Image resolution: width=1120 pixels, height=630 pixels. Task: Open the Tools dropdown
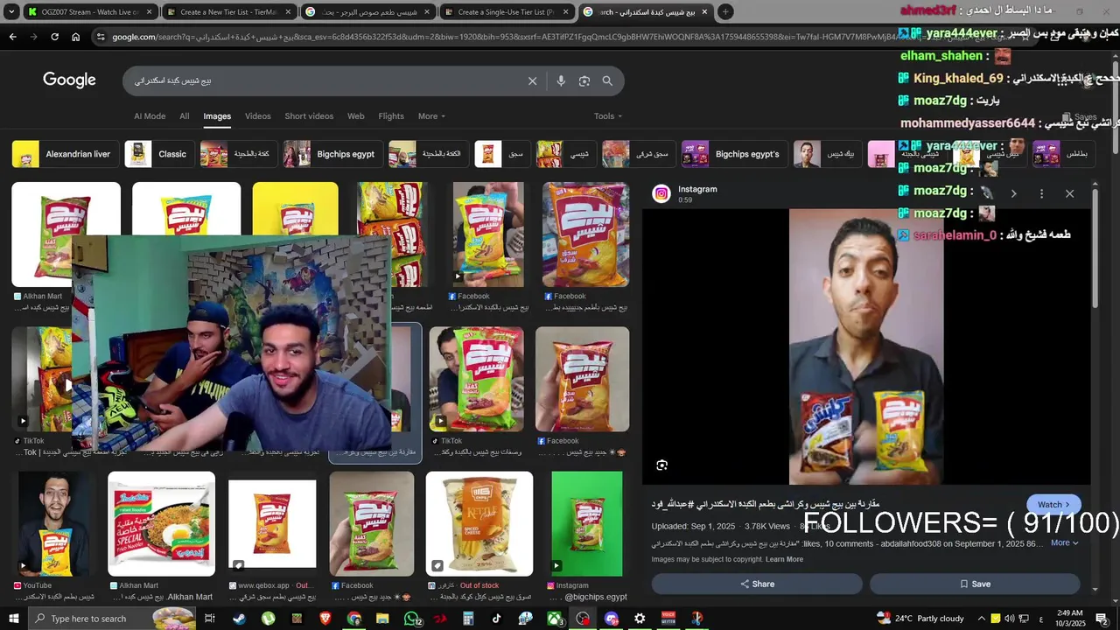[608, 115]
